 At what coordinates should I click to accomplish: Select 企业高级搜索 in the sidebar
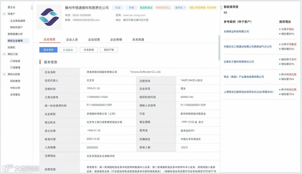18,21
